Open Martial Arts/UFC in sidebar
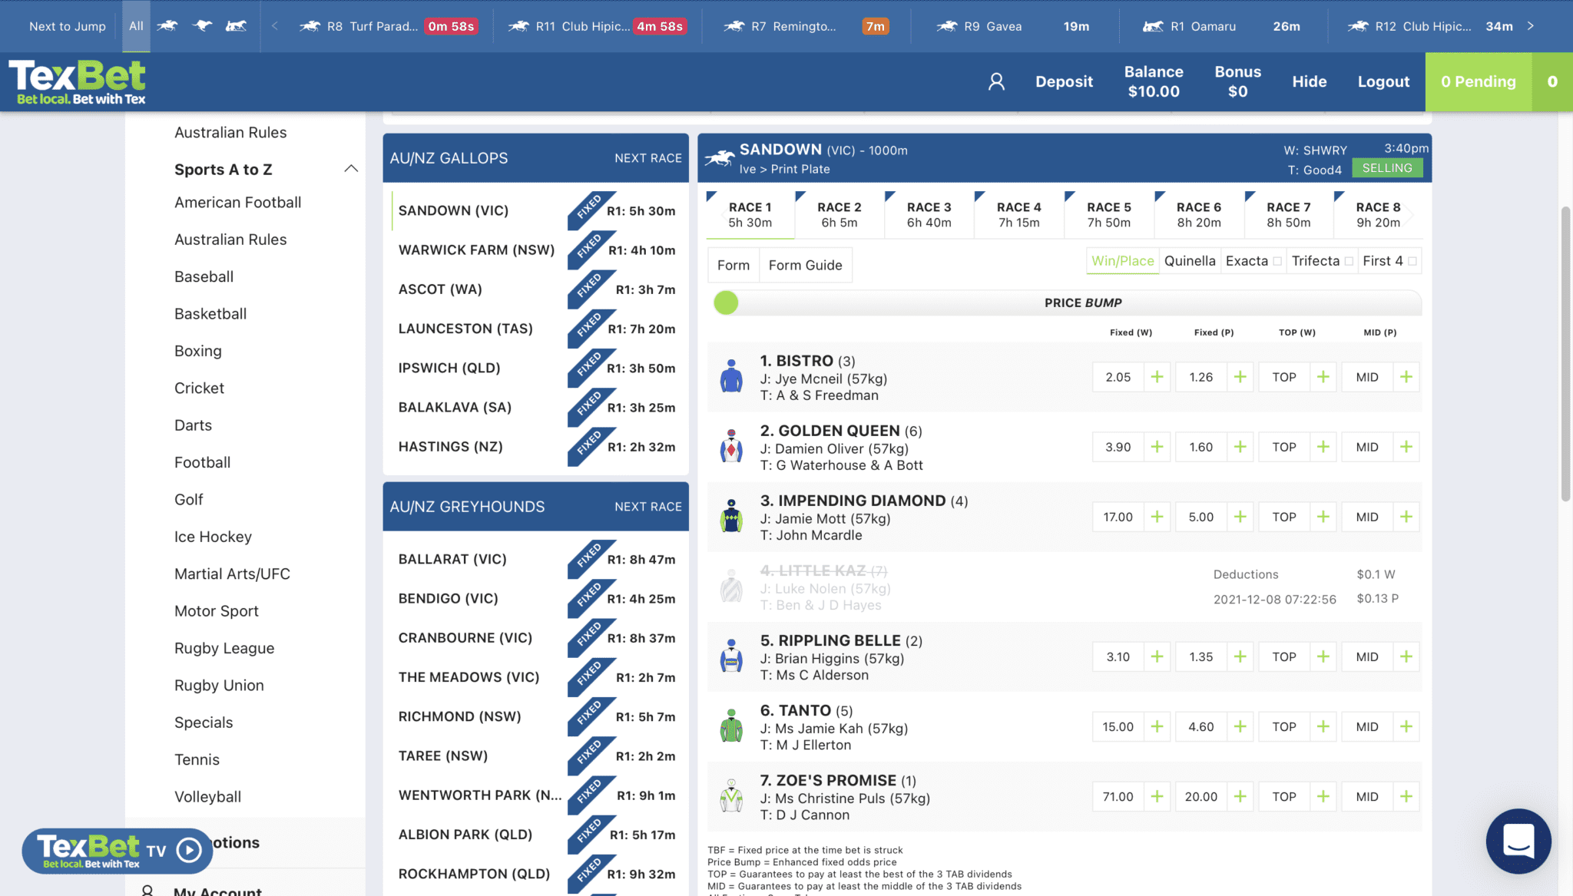The image size is (1573, 896). pyautogui.click(x=232, y=574)
